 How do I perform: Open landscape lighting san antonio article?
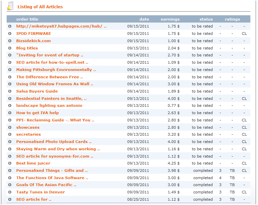(x=49, y=105)
